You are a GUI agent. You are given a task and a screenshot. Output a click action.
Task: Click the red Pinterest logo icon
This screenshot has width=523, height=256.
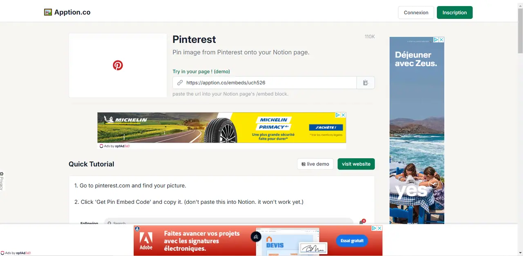pos(118,65)
